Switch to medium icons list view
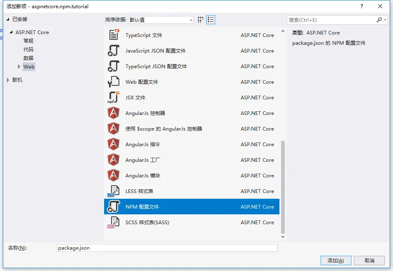The height and width of the screenshot is (271, 393). coord(211,19)
